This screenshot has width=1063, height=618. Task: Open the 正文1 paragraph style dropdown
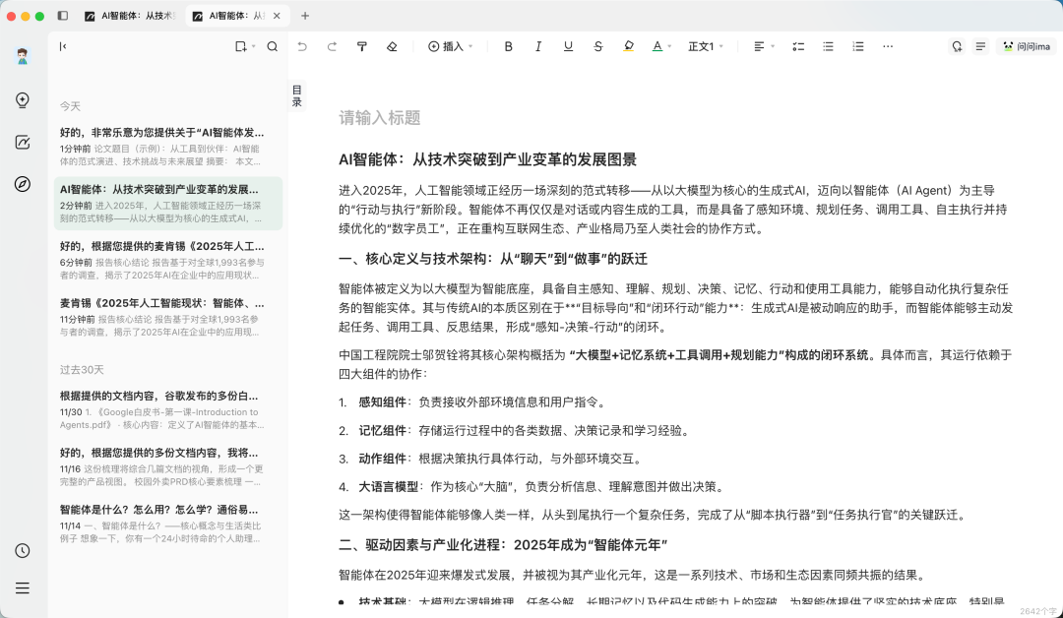(705, 46)
